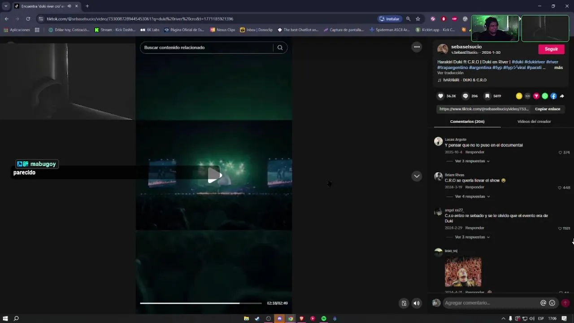Image resolution: width=574 pixels, height=323 pixels.
Task: Mute the tab using its speaker icon
Action: [x=69, y=6]
